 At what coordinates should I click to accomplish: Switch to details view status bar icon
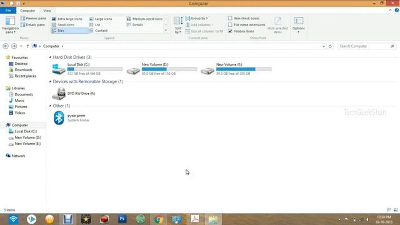point(389,210)
